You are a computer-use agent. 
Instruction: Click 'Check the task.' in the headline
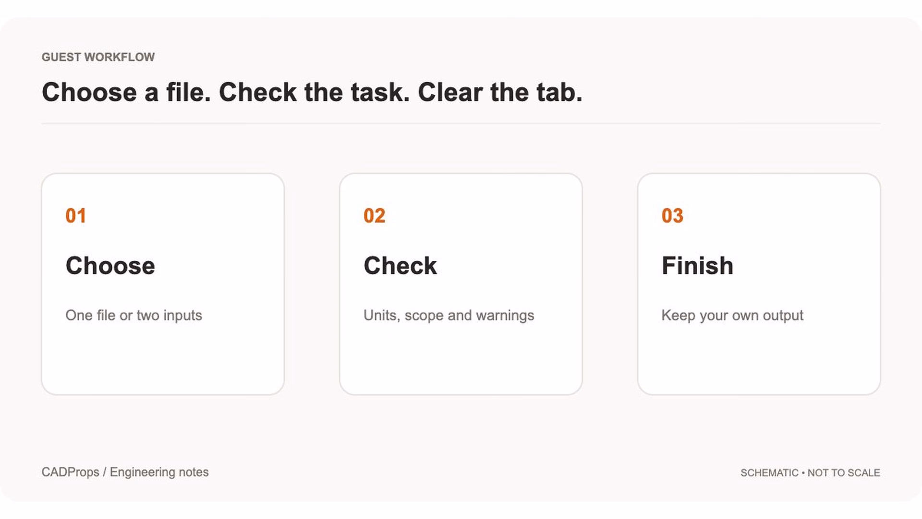[x=315, y=92]
